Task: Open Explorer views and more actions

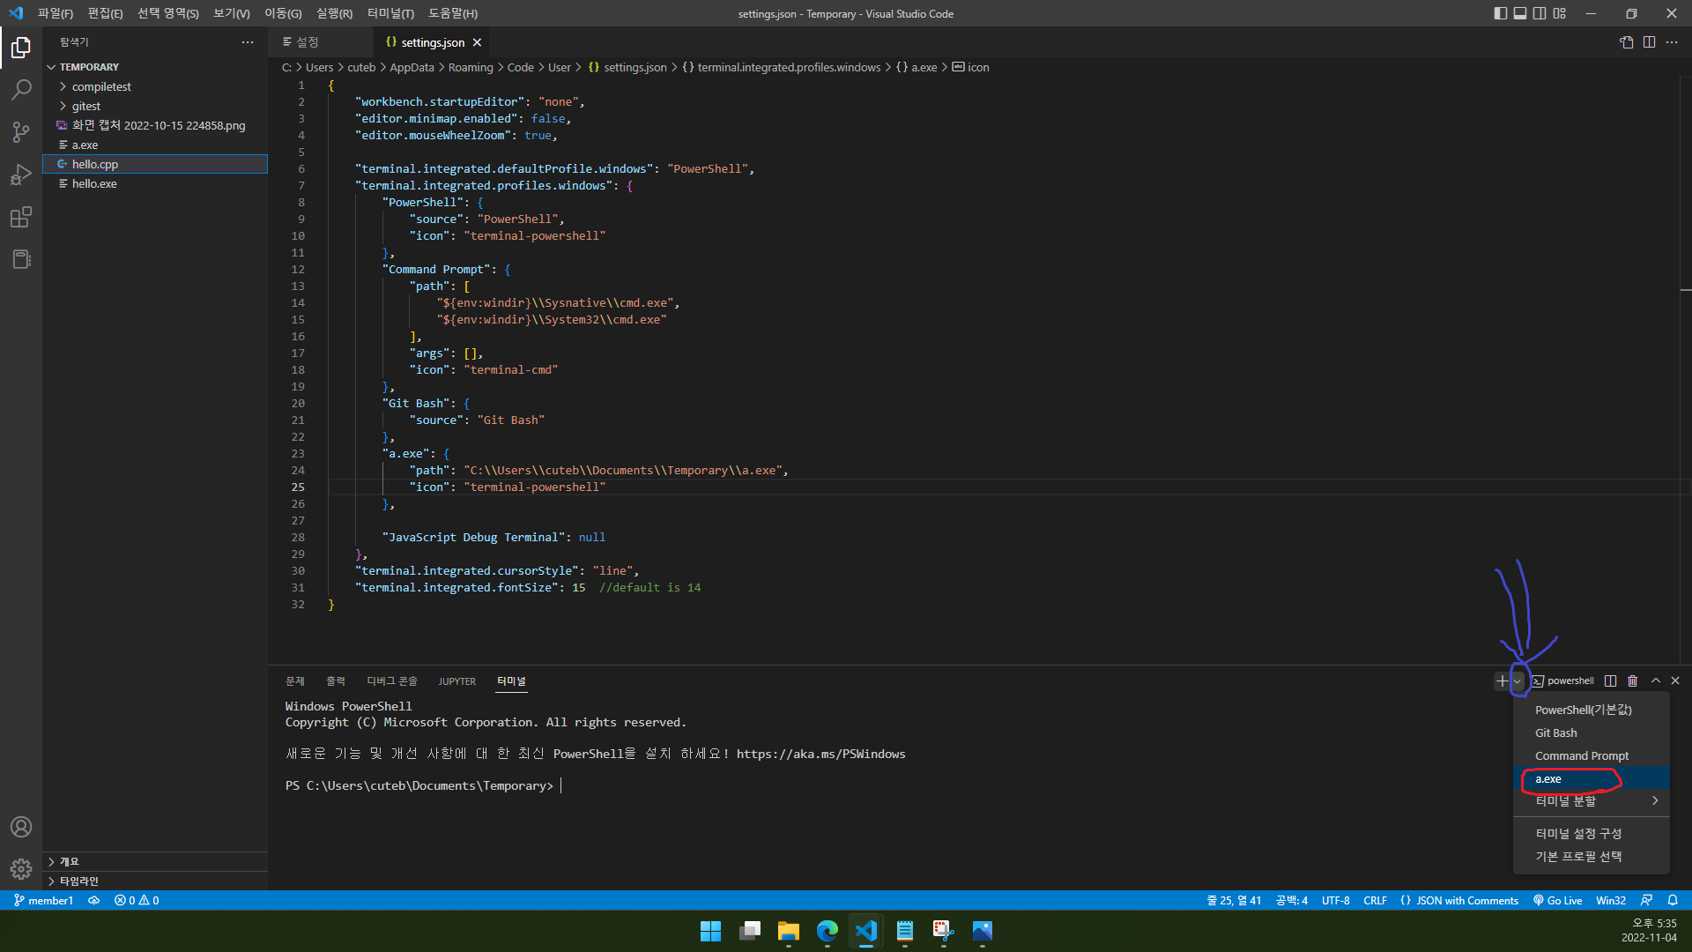Action: click(247, 42)
